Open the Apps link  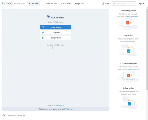pyautogui.click(x=107, y=3)
